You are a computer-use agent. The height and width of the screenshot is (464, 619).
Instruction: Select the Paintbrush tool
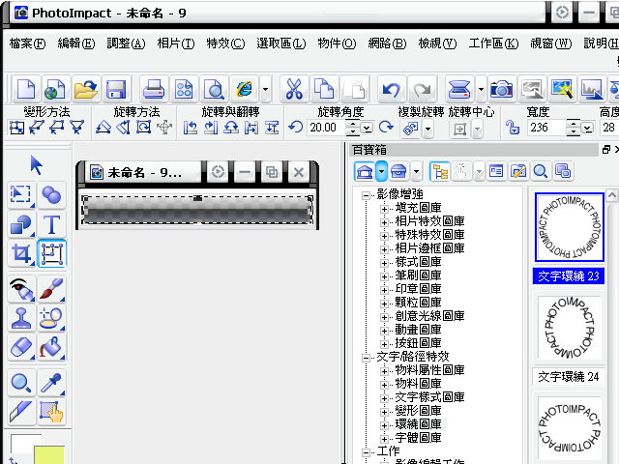[x=51, y=290]
